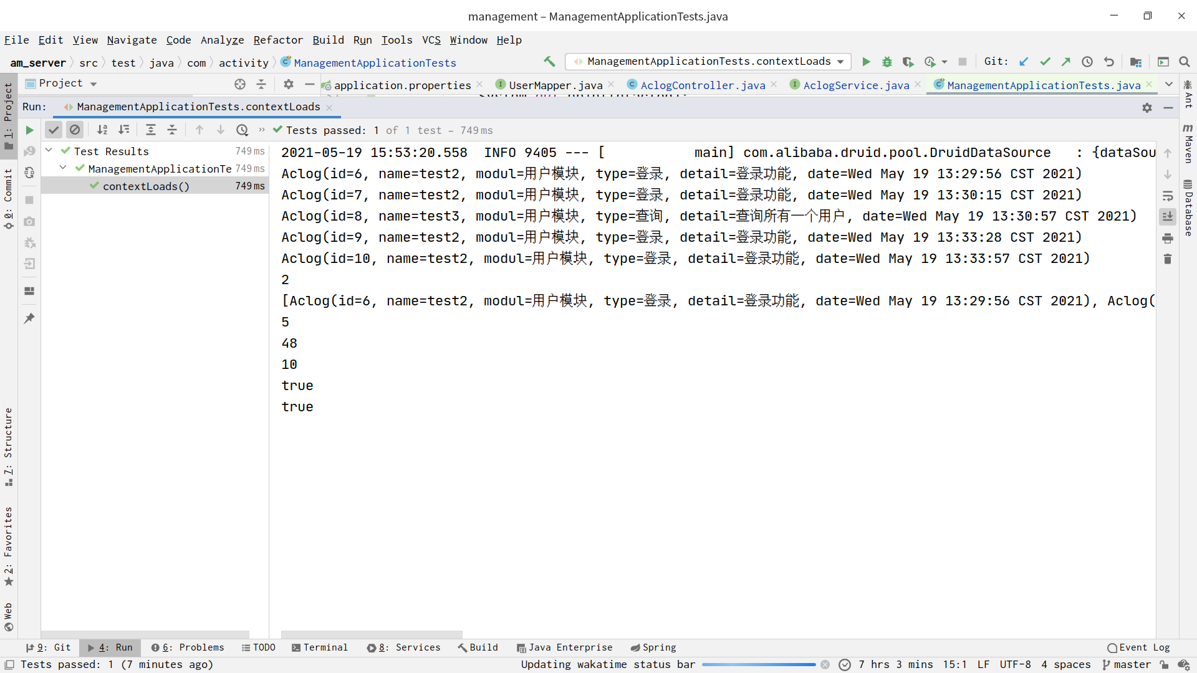Switch to application.properties tab

tap(402, 85)
